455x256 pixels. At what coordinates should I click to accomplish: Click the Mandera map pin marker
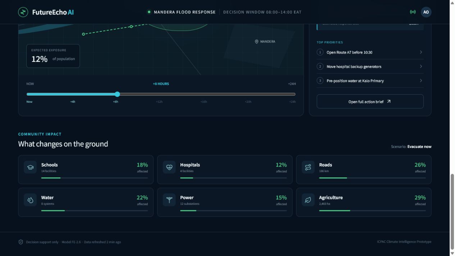coord(256,42)
